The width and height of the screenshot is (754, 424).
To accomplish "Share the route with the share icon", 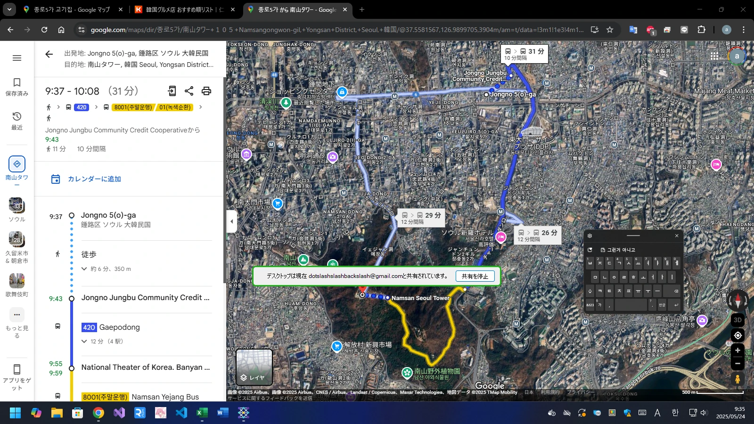I will tap(189, 91).
